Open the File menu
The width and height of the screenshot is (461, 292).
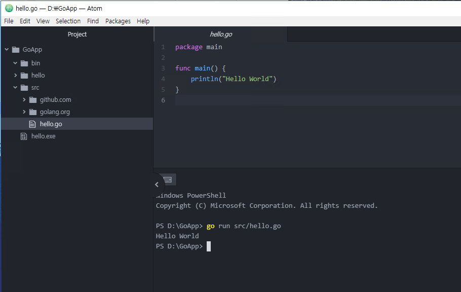[x=9, y=21]
